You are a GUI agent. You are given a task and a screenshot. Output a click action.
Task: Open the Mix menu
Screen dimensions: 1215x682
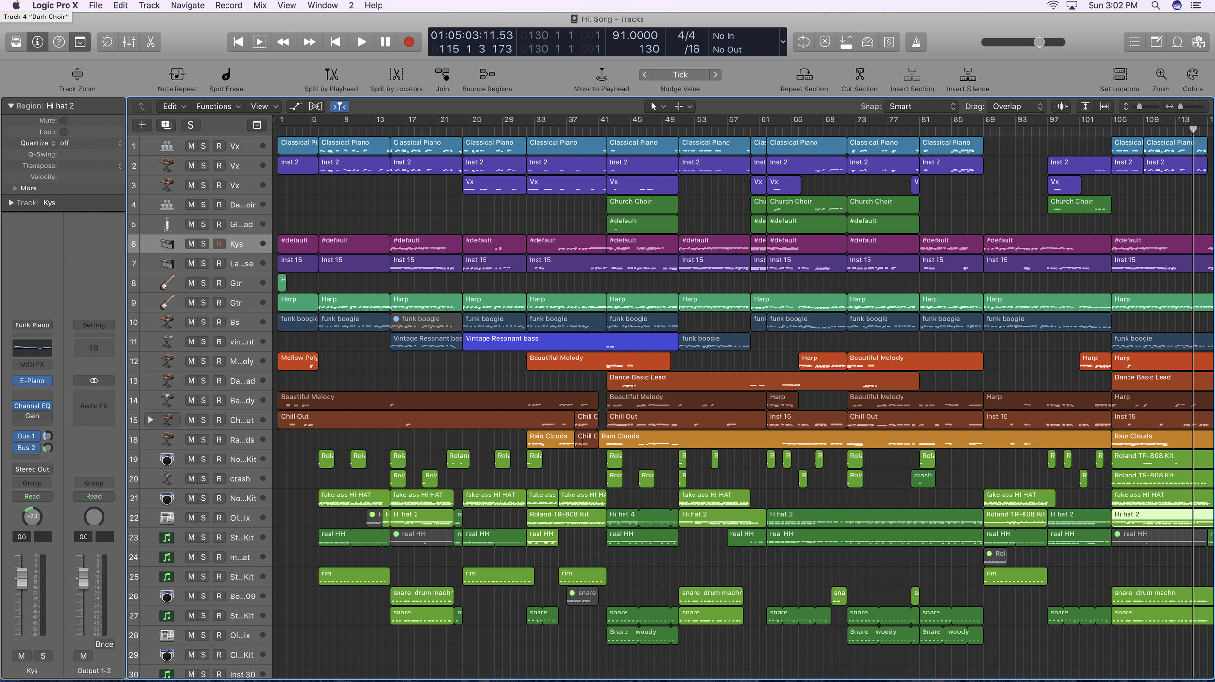pyautogui.click(x=260, y=5)
